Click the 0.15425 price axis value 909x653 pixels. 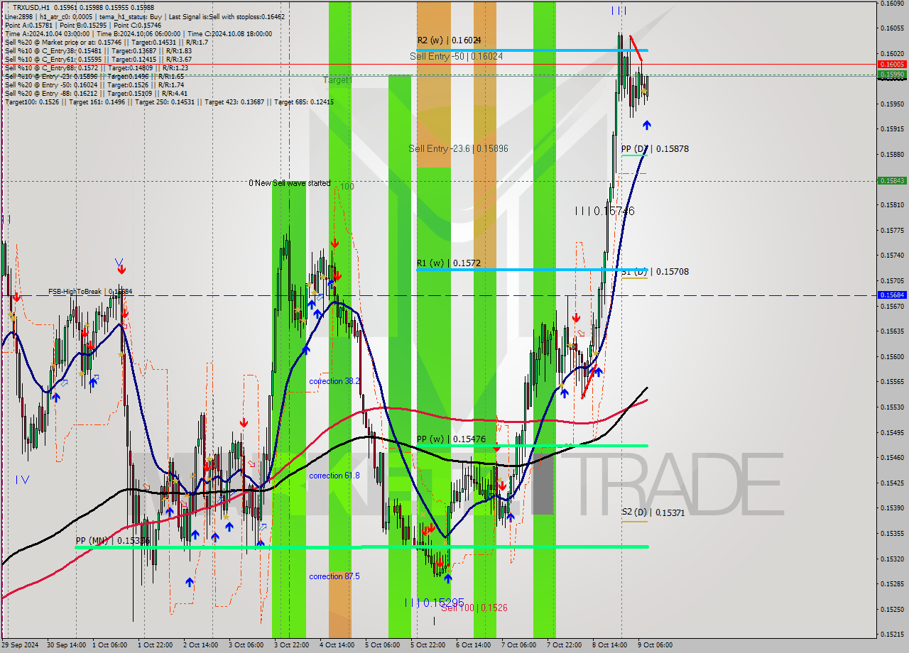(892, 483)
